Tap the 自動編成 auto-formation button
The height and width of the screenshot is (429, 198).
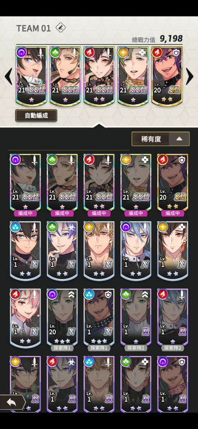[36, 116]
